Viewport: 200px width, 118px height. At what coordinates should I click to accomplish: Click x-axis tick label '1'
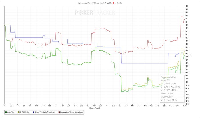point(5,106)
